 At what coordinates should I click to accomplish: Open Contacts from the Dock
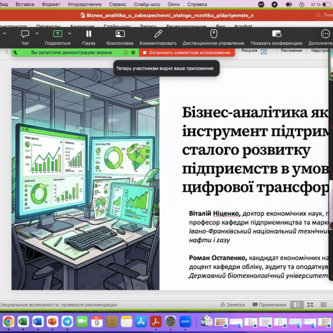coord(112,321)
